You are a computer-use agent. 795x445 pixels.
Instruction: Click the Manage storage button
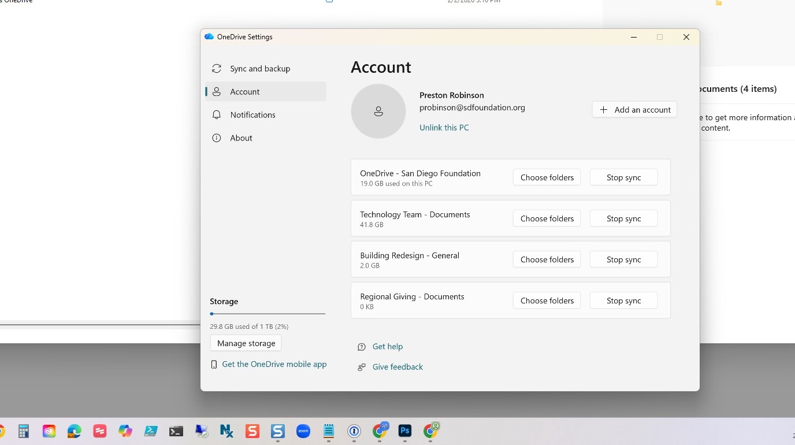246,343
